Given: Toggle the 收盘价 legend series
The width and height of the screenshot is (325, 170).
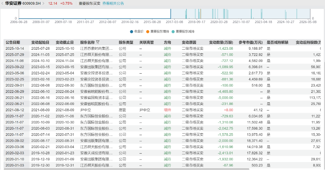Looking at the screenshot, I should (137, 31).
